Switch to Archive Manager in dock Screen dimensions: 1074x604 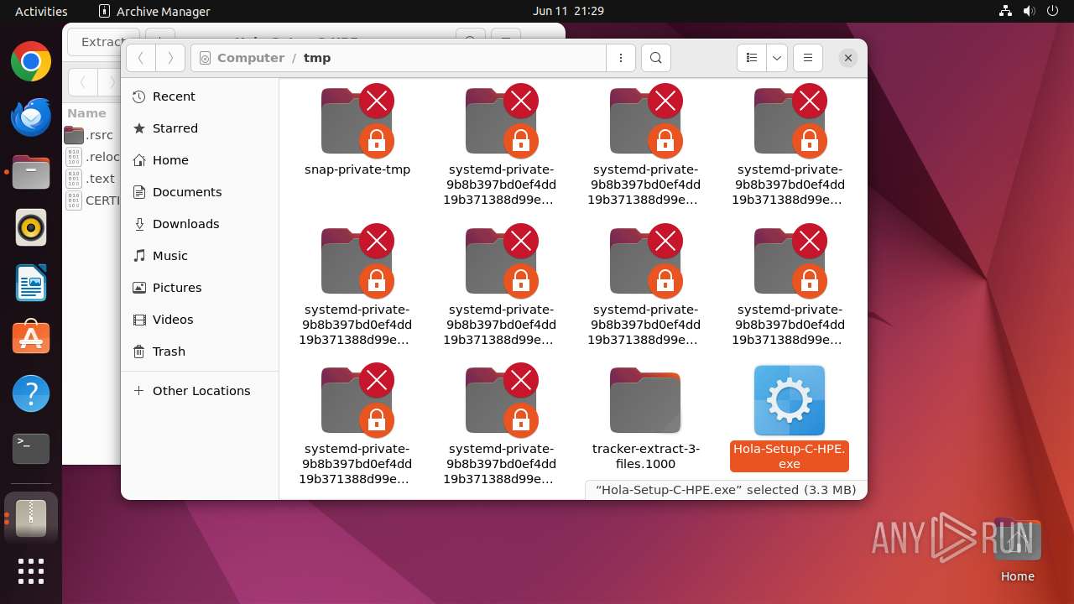(31, 518)
